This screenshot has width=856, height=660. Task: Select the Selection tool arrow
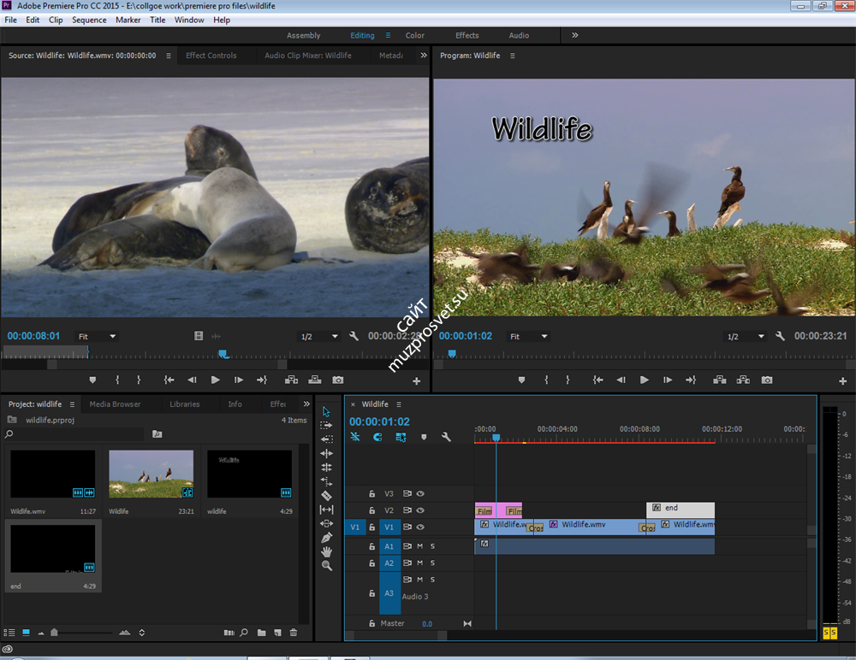point(326,411)
